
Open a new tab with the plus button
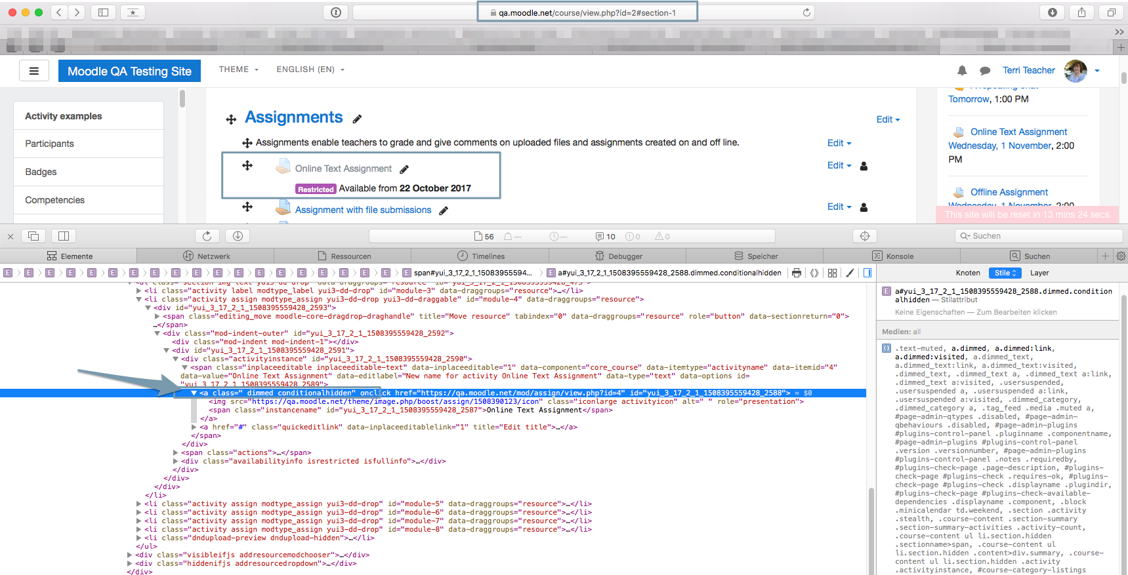[1120, 47]
